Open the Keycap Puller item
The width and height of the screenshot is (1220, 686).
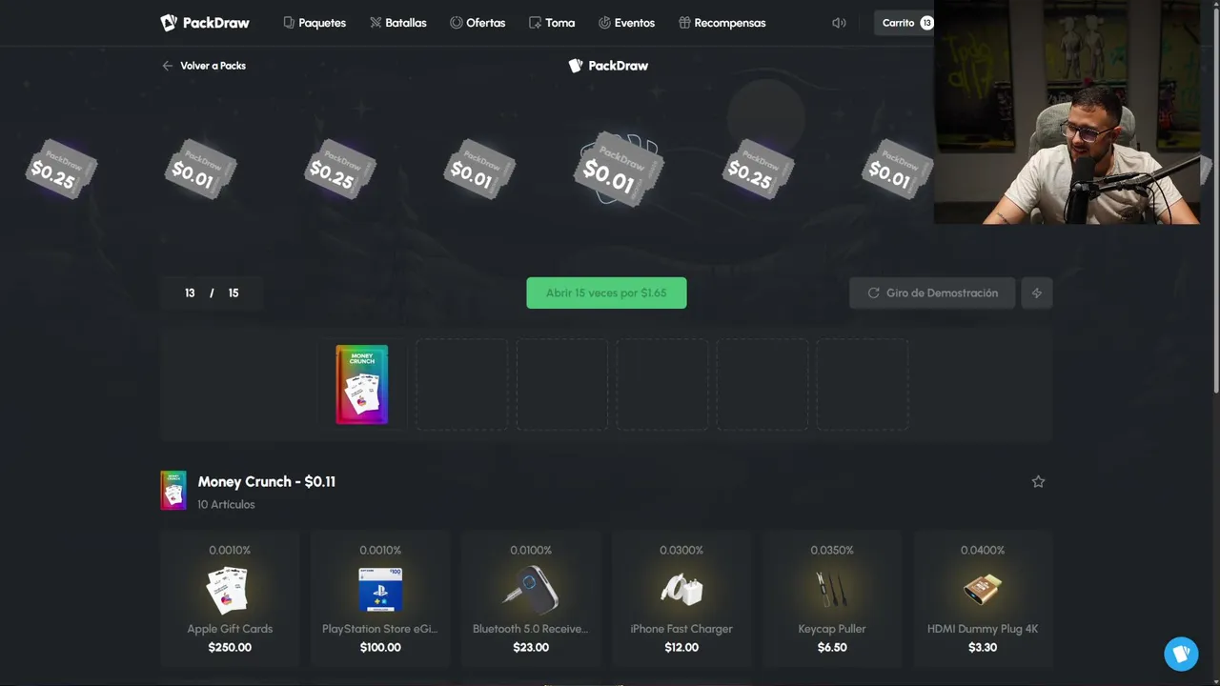tap(832, 598)
